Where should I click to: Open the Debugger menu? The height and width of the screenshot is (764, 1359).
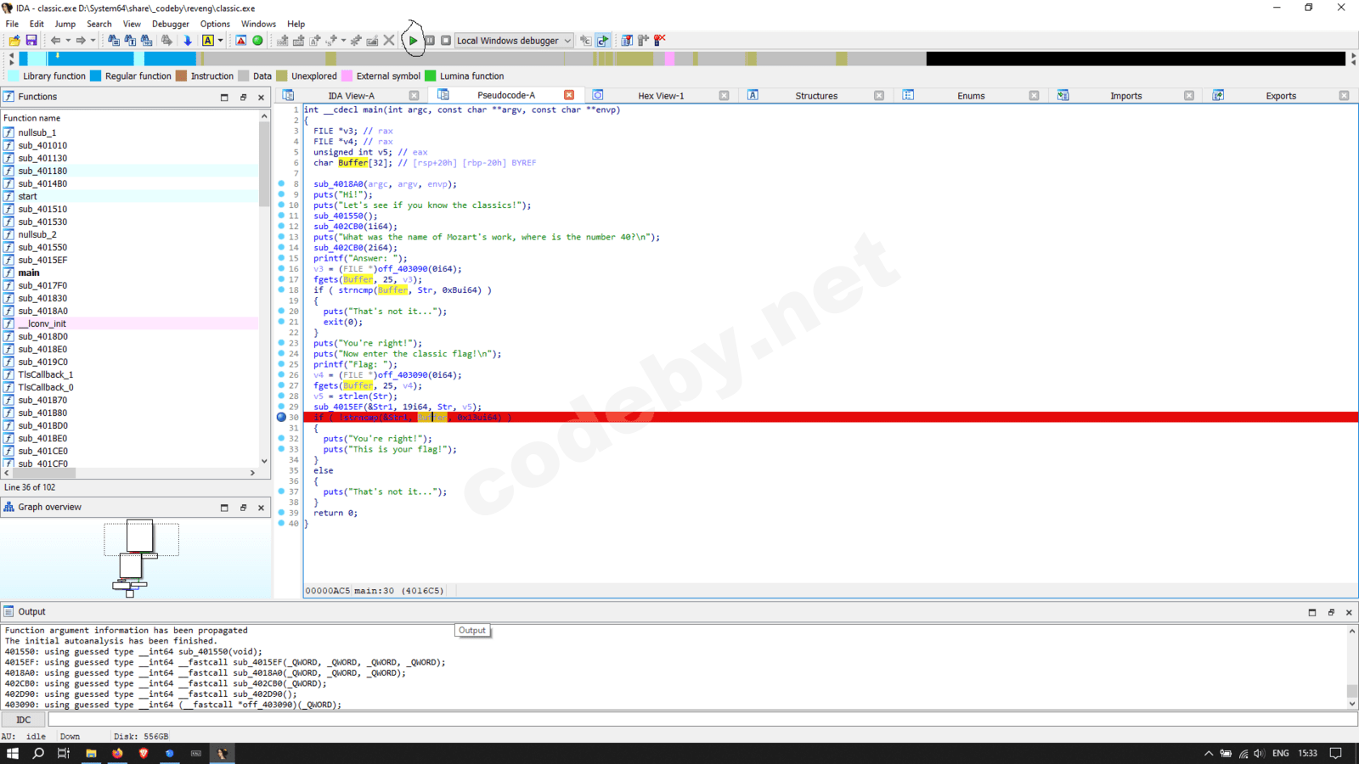point(171,24)
